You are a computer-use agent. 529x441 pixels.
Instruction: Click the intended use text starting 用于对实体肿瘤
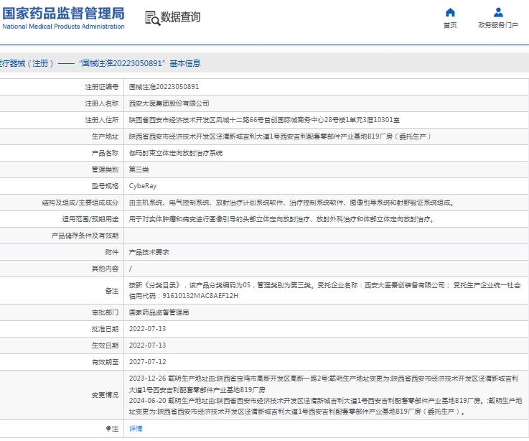click(x=281, y=219)
